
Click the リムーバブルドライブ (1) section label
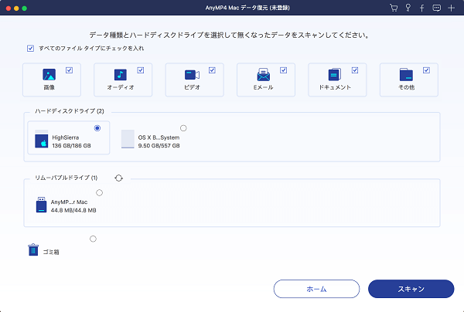coord(67,178)
